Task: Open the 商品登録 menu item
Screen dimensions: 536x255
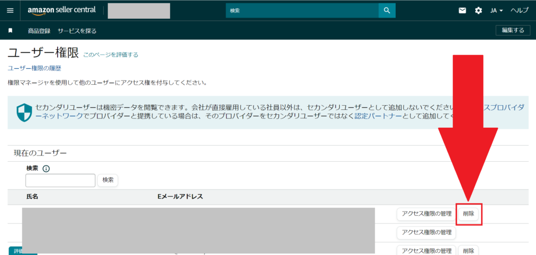Action: [39, 31]
